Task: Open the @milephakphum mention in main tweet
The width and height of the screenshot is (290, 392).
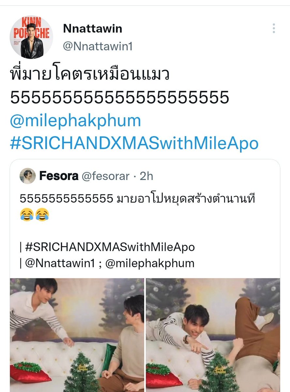Action: coord(76,121)
